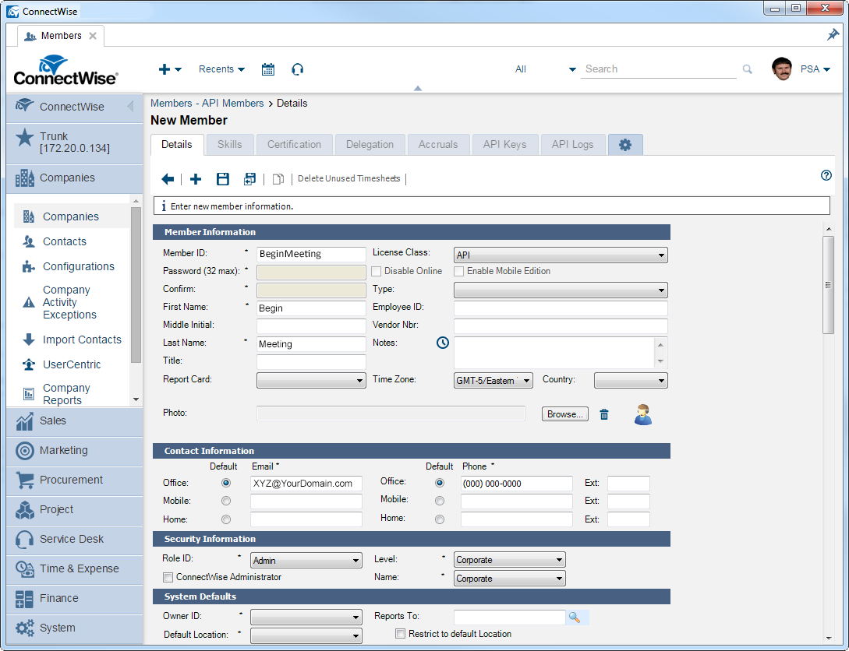Select Mobile as default email radio button
849x651 pixels.
tap(226, 501)
